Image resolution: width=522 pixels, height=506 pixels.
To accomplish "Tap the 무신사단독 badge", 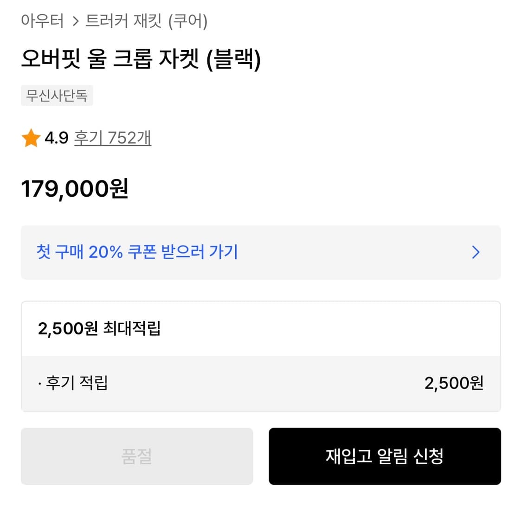I will tap(57, 95).
